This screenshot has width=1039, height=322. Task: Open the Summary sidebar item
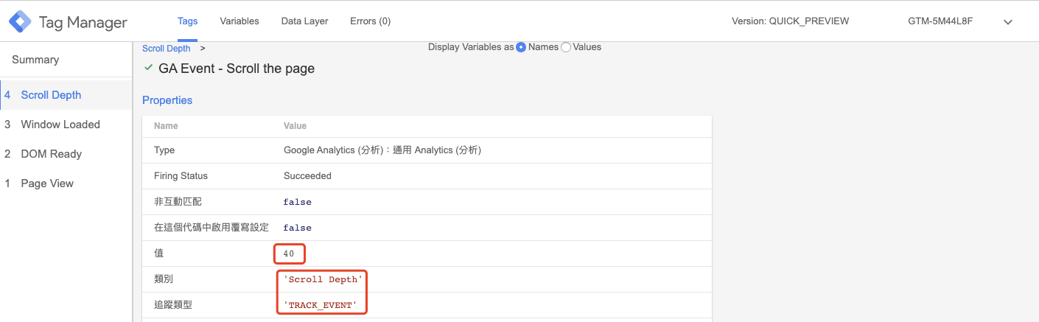click(x=35, y=60)
